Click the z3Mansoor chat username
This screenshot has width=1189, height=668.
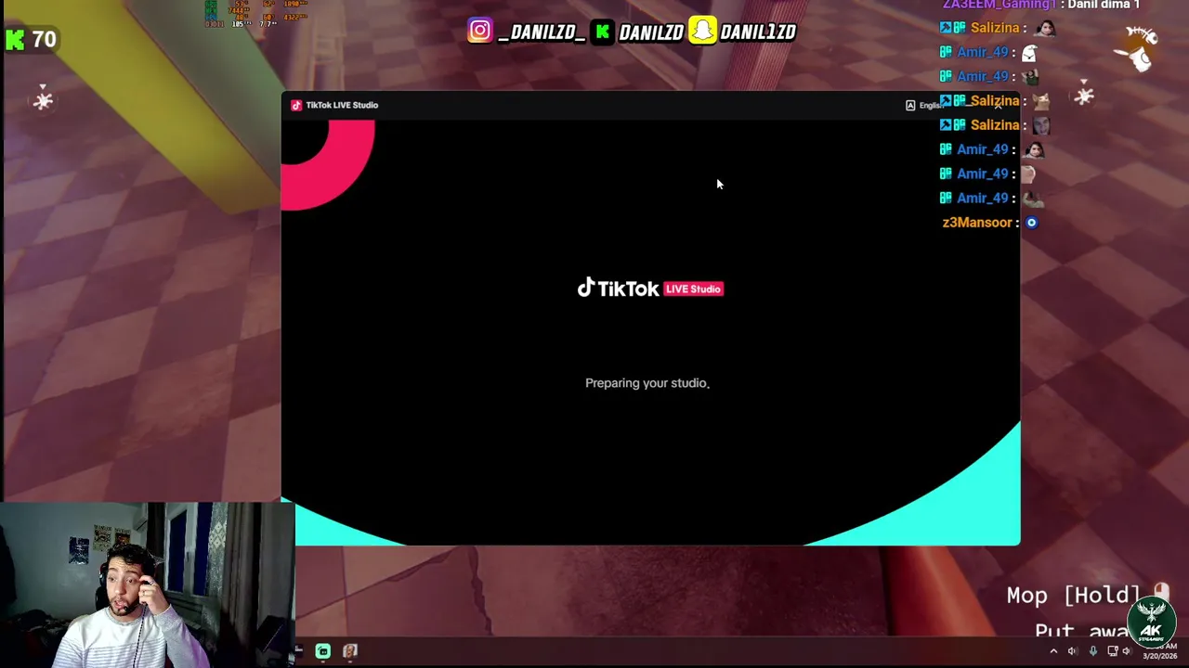coord(977,223)
